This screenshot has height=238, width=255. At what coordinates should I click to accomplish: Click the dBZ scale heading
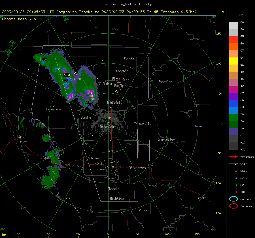click(240, 15)
